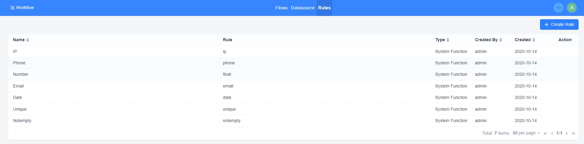Select the Email rule row
584x144 pixels.
(18, 86)
